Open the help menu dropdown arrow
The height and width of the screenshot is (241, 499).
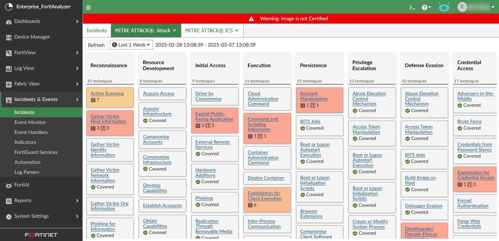click(430, 7)
